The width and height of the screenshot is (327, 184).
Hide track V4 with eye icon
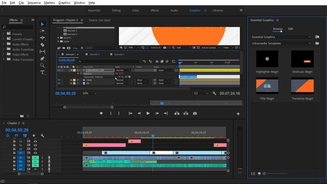(35, 141)
